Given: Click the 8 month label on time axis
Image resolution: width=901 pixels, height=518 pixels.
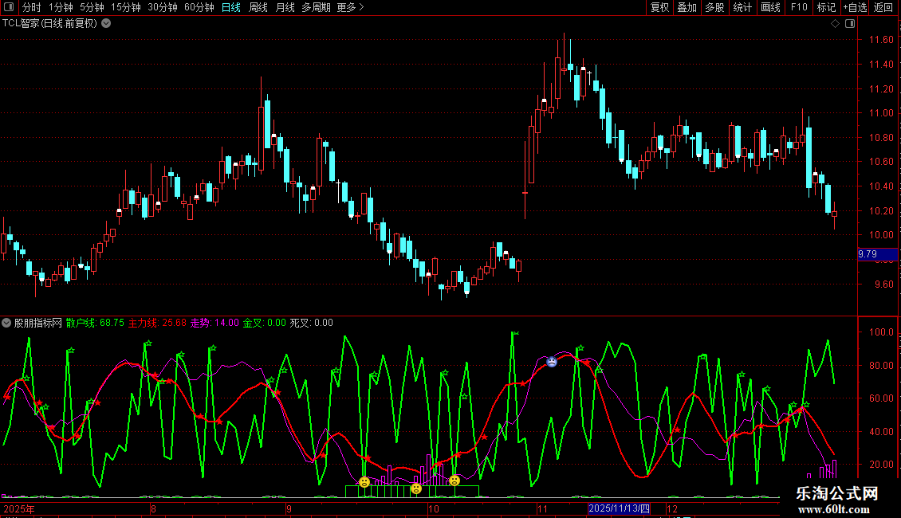Looking at the screenshot, I should tap(153, 508).
